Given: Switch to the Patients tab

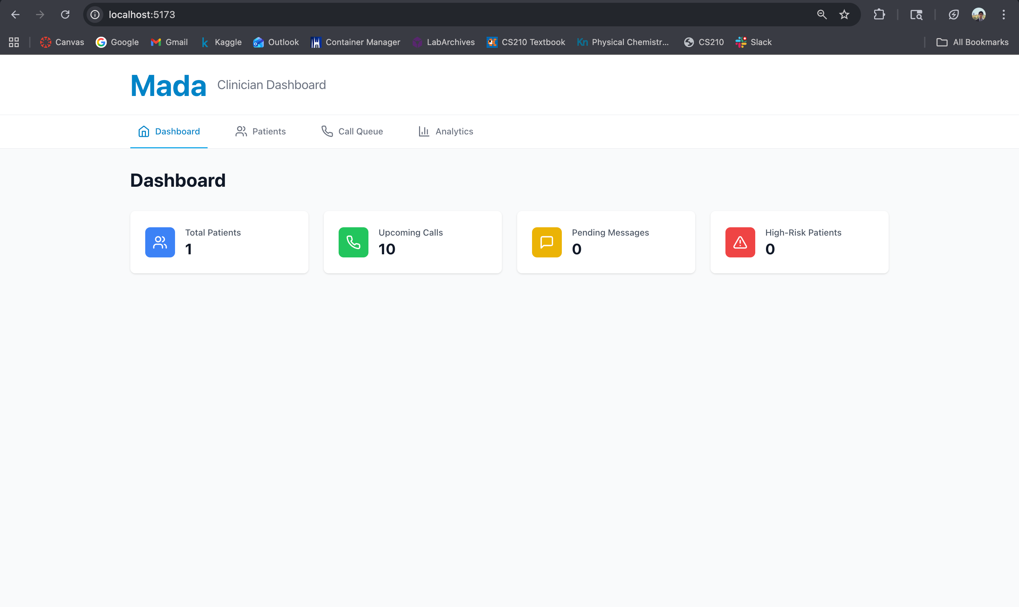Looking at the screenshot, I should (261, 131).
